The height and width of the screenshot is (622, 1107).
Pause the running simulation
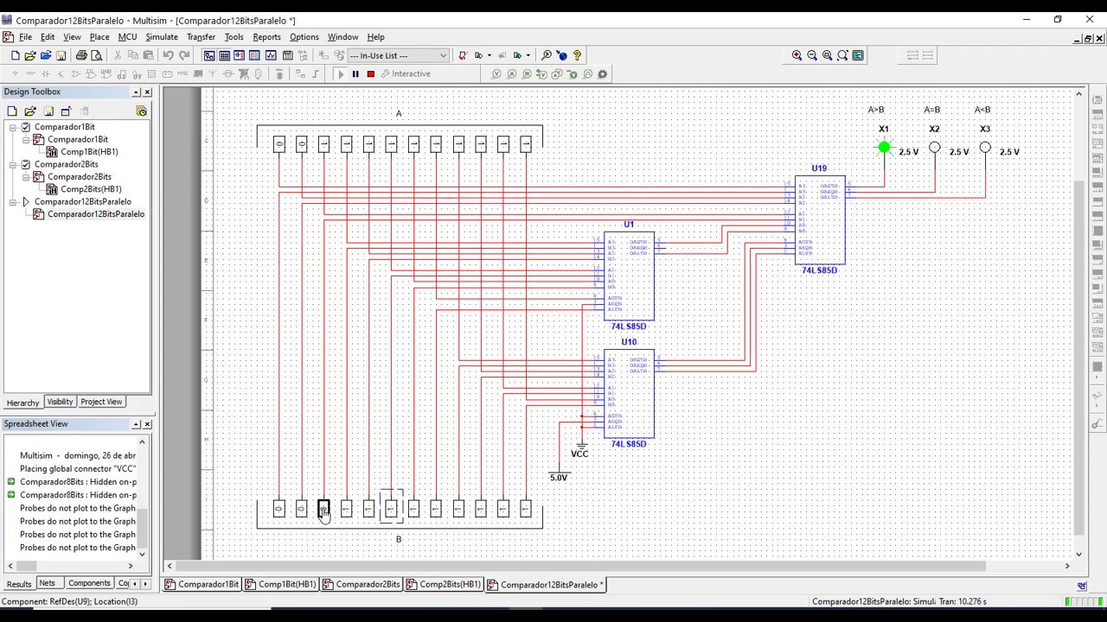(x=355, y=74)
